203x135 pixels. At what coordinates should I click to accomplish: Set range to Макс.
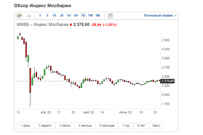pos(156,126)
